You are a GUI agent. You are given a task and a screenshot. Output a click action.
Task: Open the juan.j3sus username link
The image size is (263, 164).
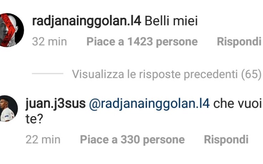click(x=55, y=104)
